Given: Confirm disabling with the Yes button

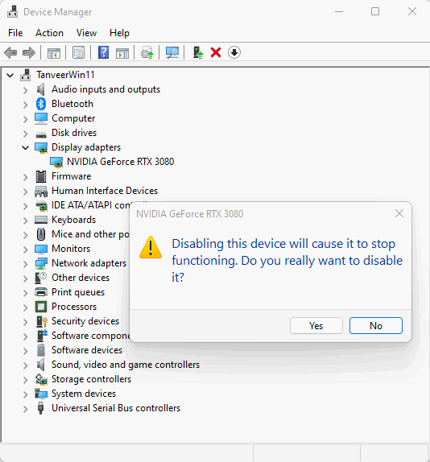Looking at the screenshot, I should pos(316,326).
